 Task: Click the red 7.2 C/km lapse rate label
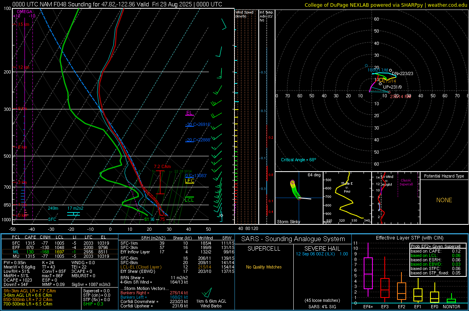163,166
